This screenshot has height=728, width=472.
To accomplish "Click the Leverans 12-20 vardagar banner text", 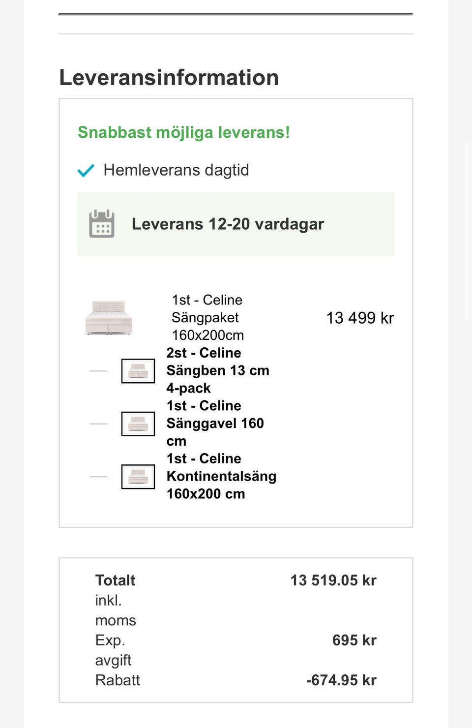I will click(228, 224).
